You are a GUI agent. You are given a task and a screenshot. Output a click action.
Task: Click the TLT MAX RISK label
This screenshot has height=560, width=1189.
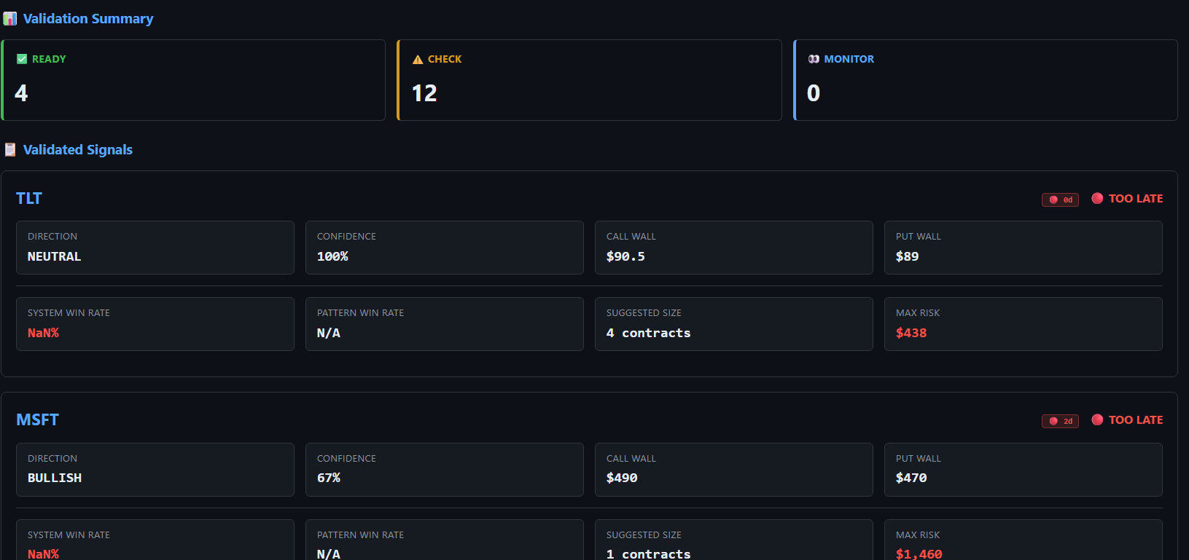coord(918,313)
